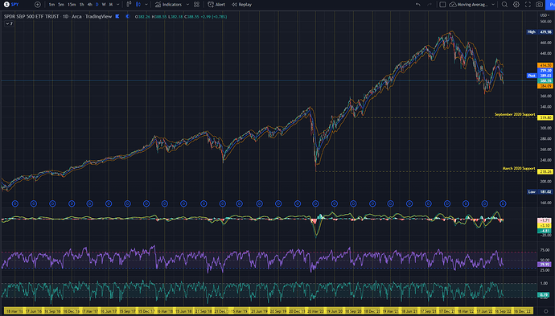This screenshot has height=316, width=555.
Task: Open the SPY symbol search
Action: [11, 5]
